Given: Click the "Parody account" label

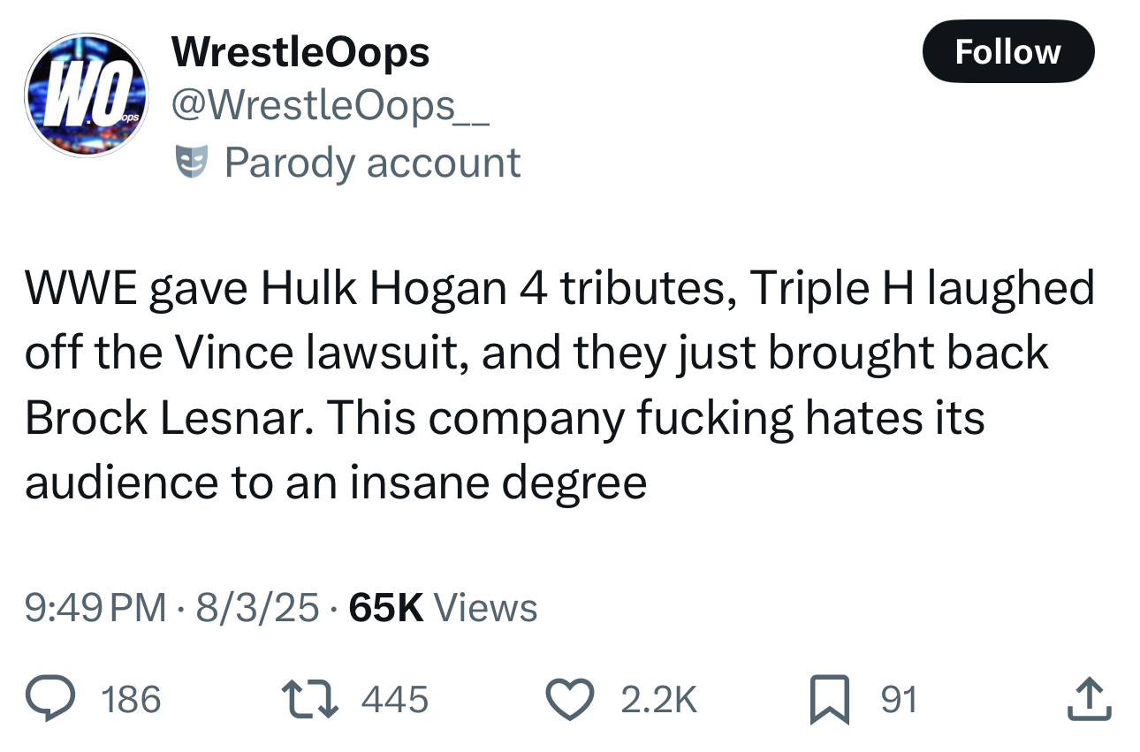Looking at the screenshot, I should point(371,163).
